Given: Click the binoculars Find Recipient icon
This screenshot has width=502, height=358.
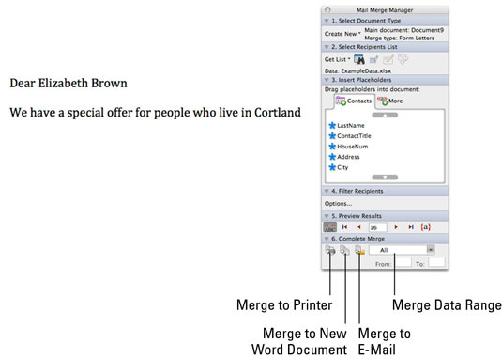Looking at the screenshot, I should pos(359,59).
